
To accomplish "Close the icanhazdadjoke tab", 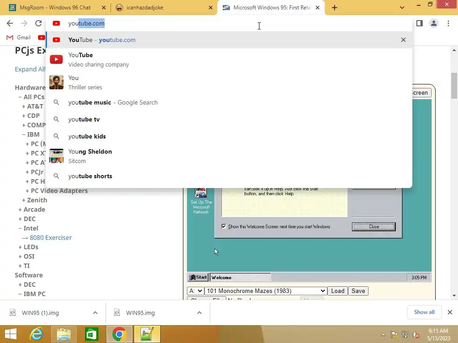I will click(211, 8).
